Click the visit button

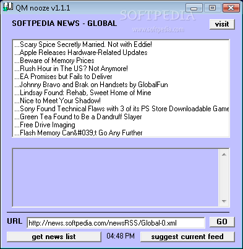click(222, 24)
